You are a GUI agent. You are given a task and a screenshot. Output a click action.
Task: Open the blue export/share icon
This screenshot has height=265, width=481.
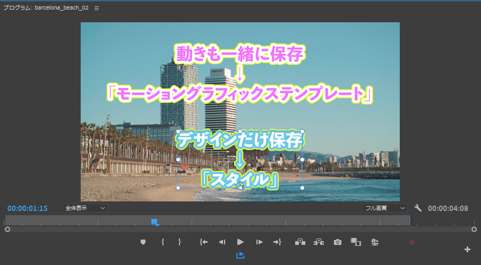(x=240, y=255)
